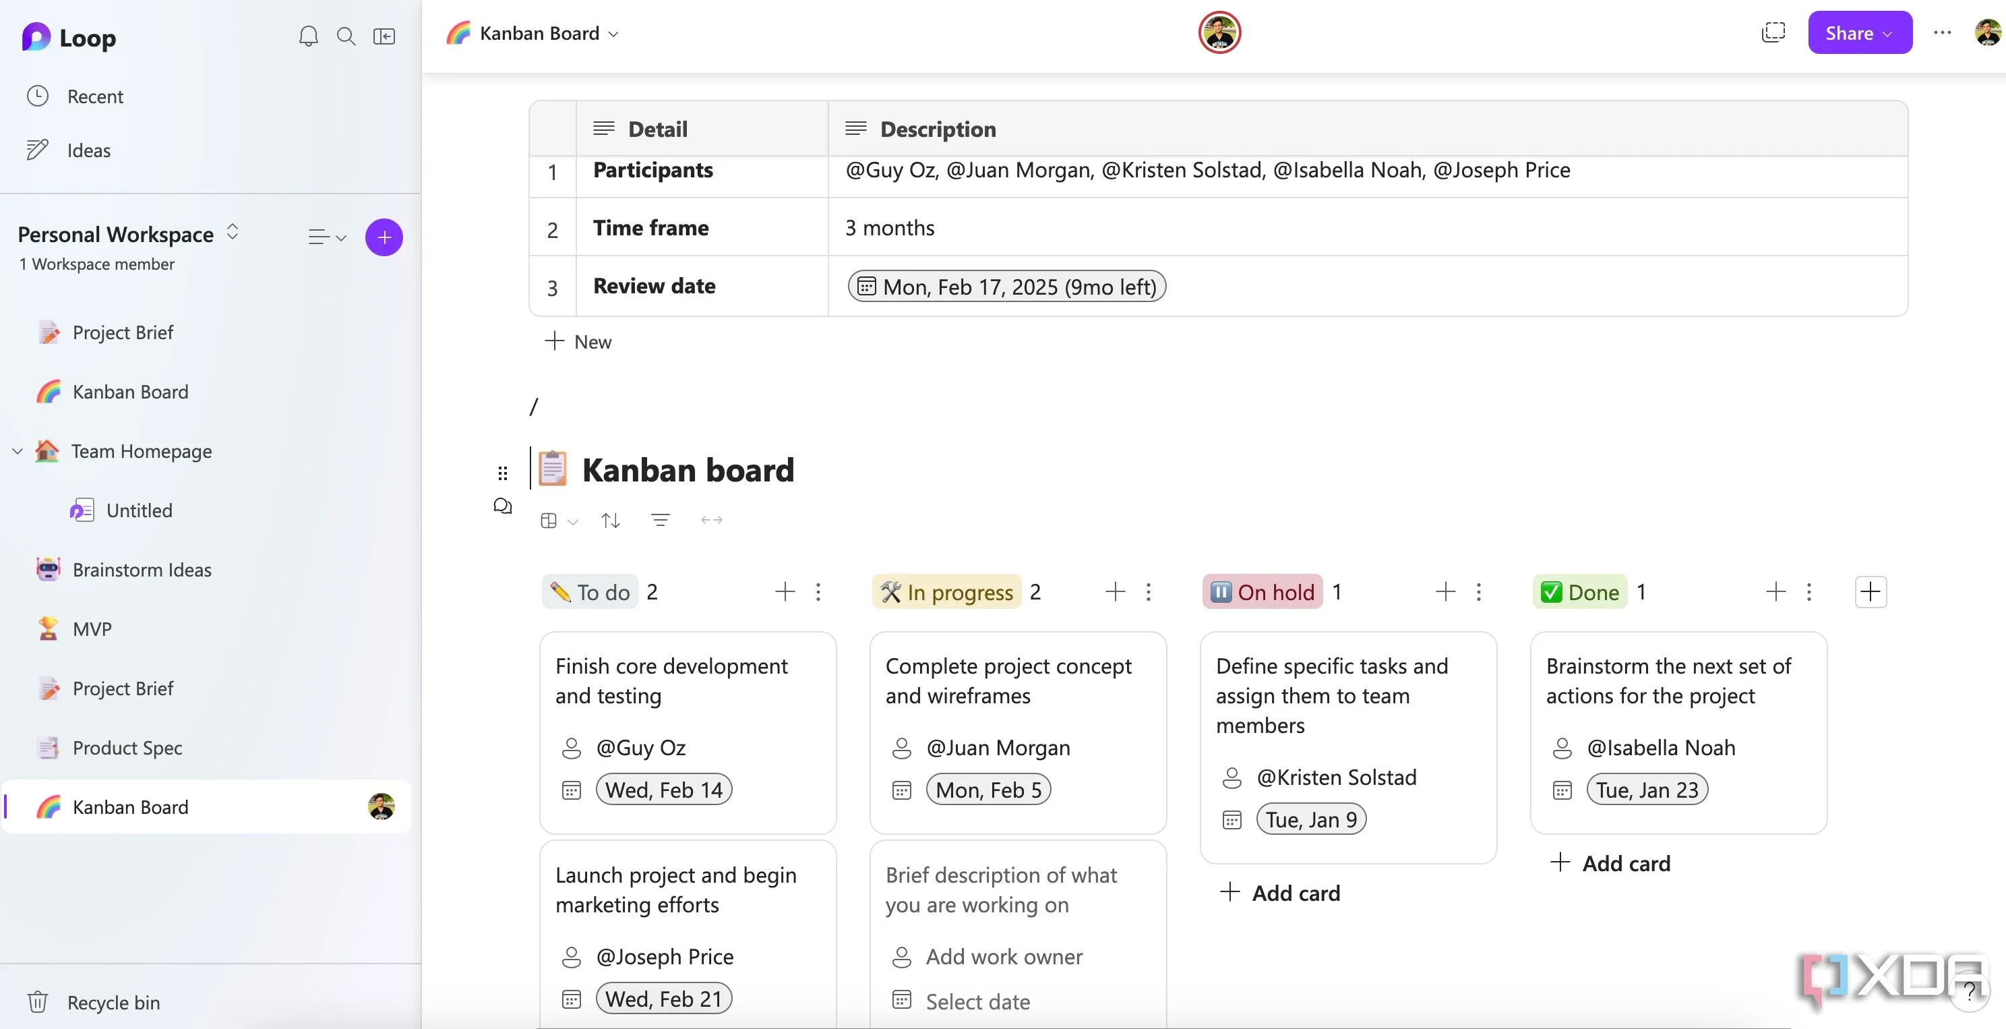Click the Share button
This screenshot has height=1029, width=2006.
tap(1859, 33)
